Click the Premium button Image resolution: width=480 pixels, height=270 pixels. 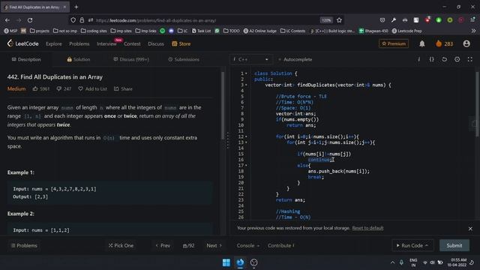click(393, 43)
